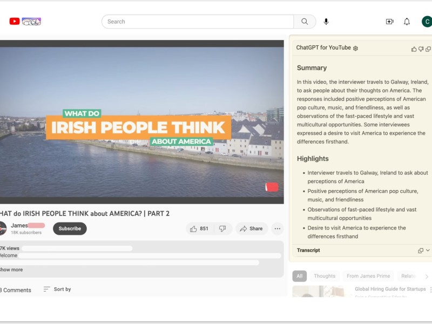Focus the Search input field
The width and height of the screenshot is (432, 324).
click(198, 22)
